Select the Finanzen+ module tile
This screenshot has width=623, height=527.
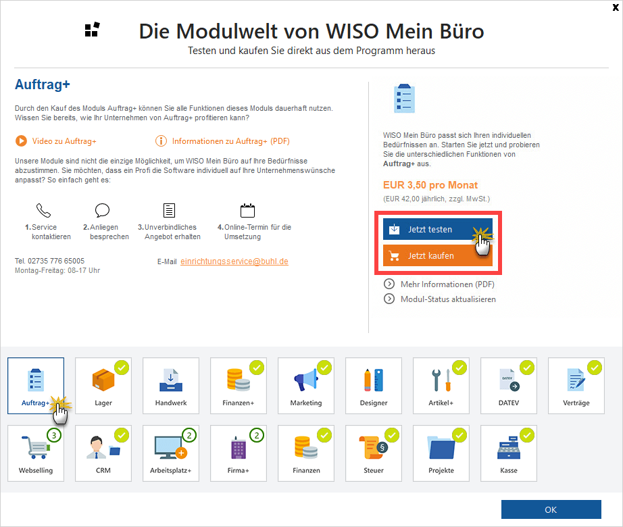tap(239, 386)
